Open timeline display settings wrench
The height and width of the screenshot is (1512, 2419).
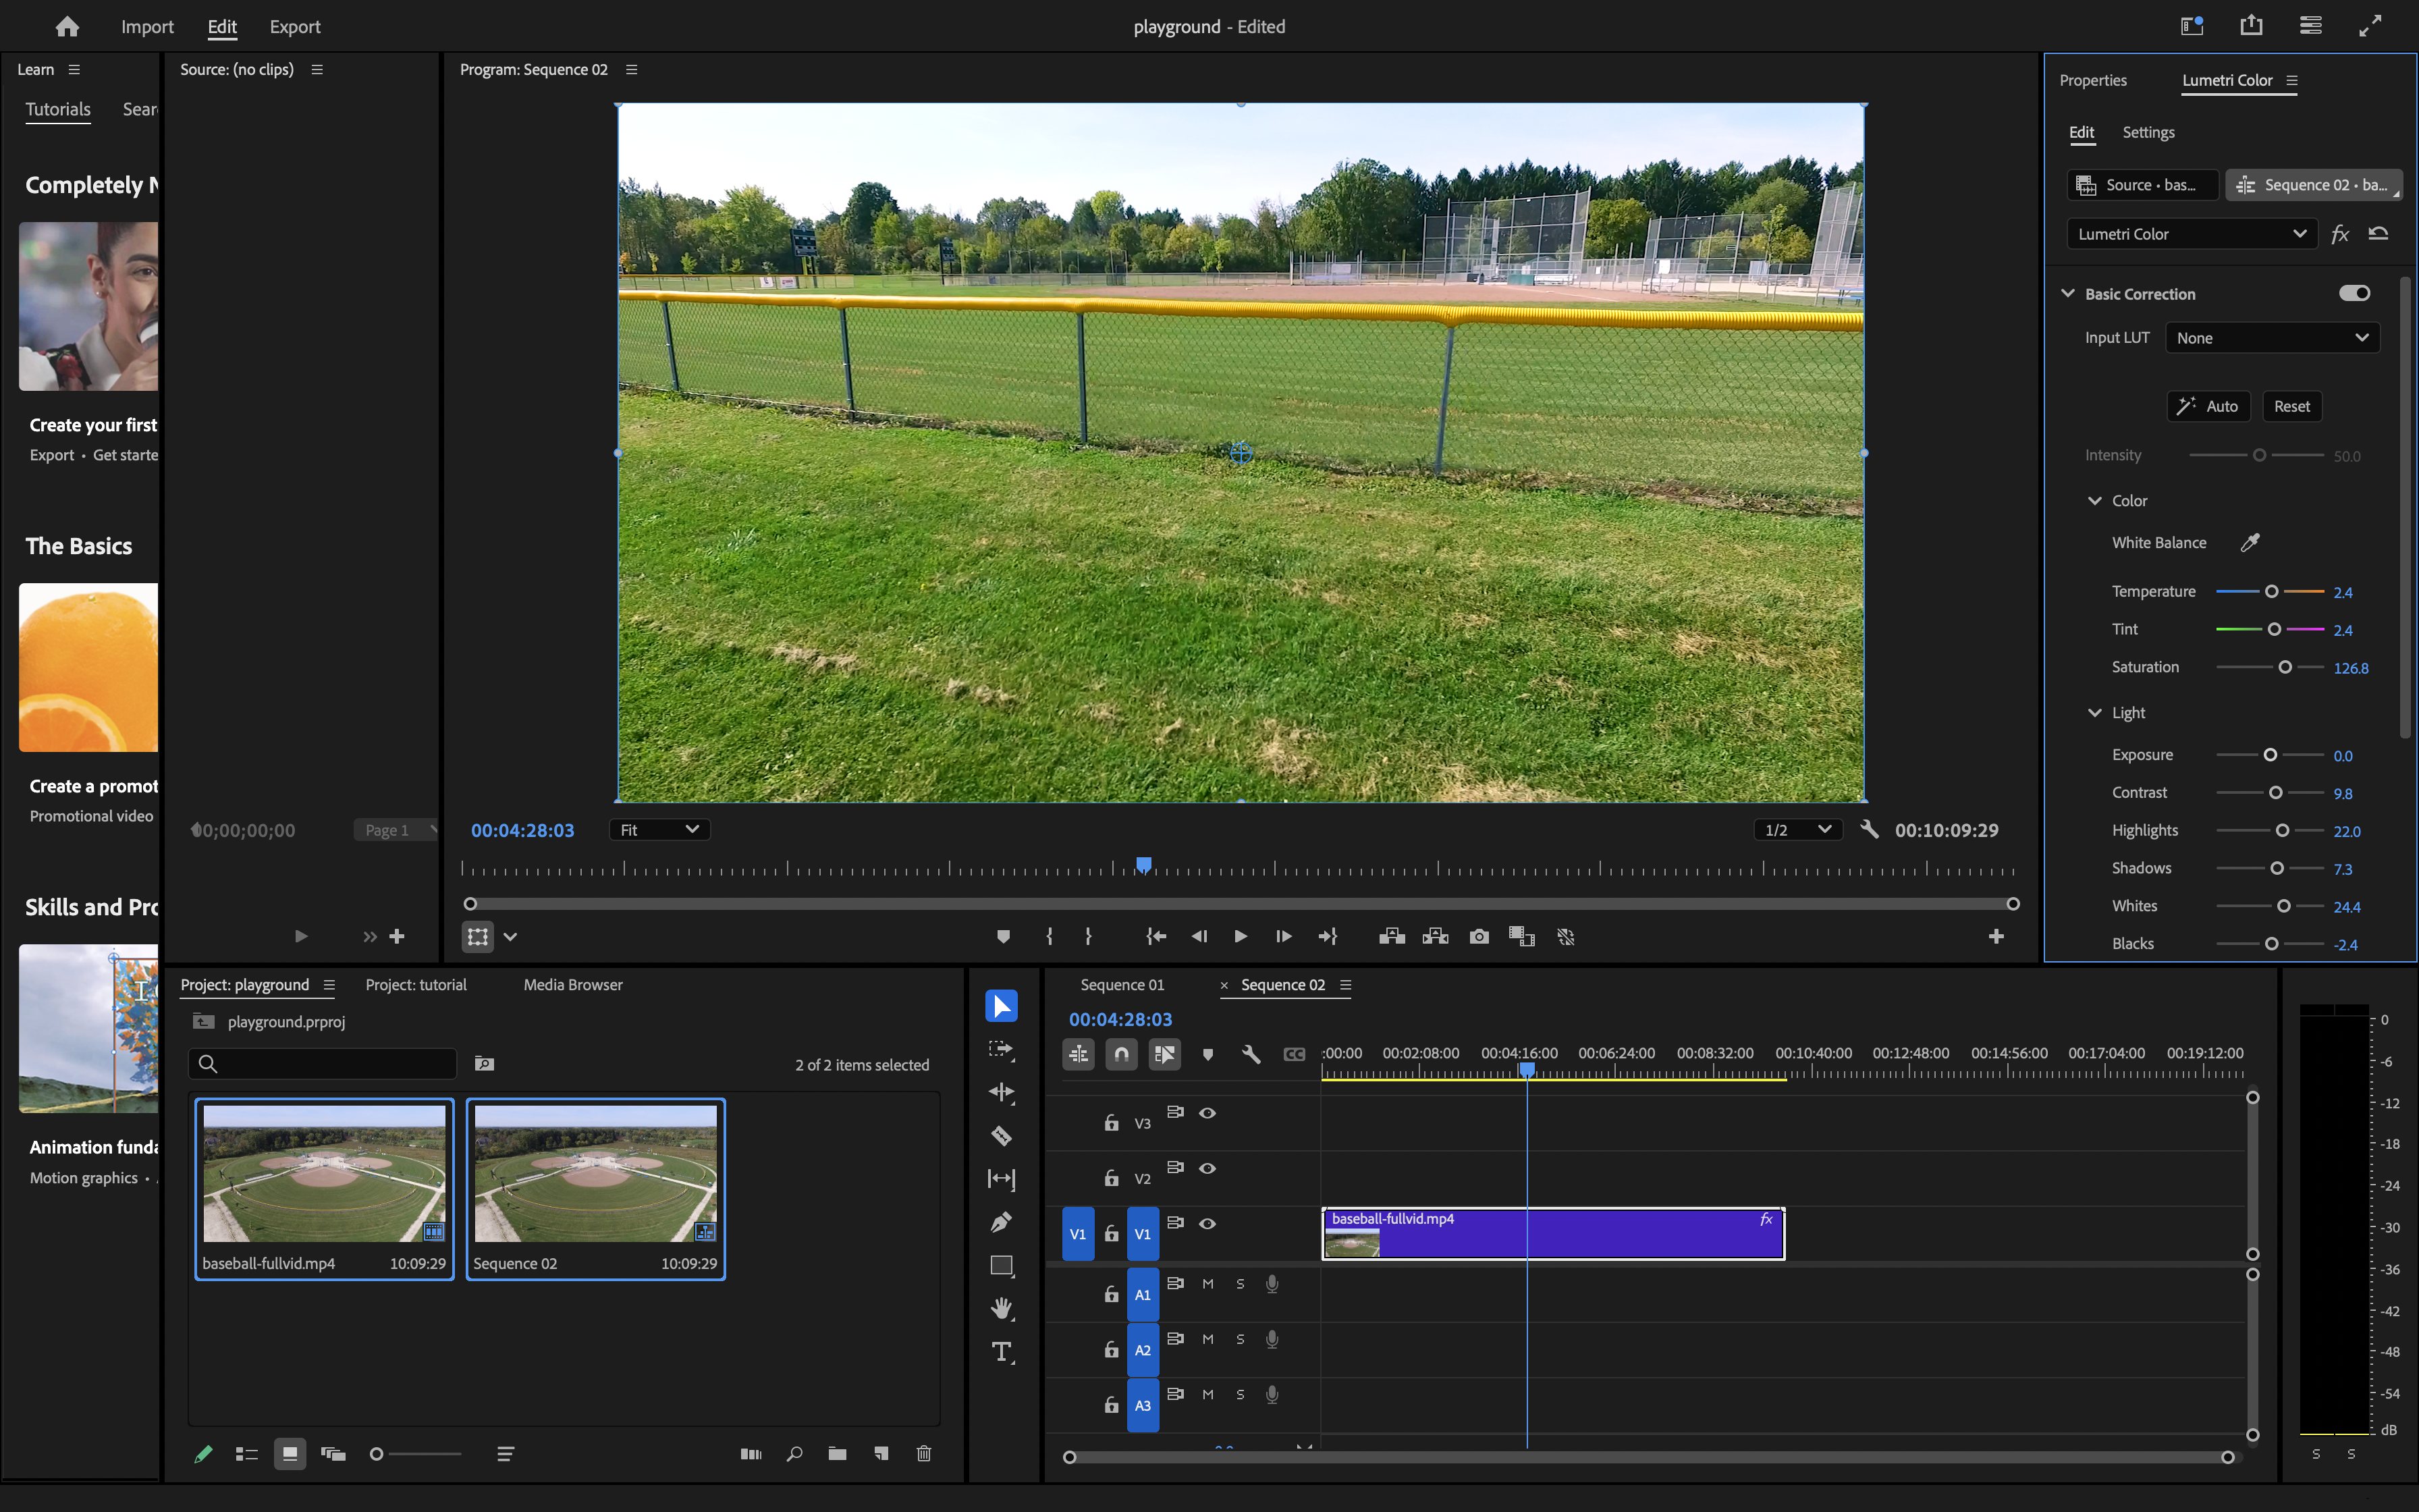point(1251,1054)
